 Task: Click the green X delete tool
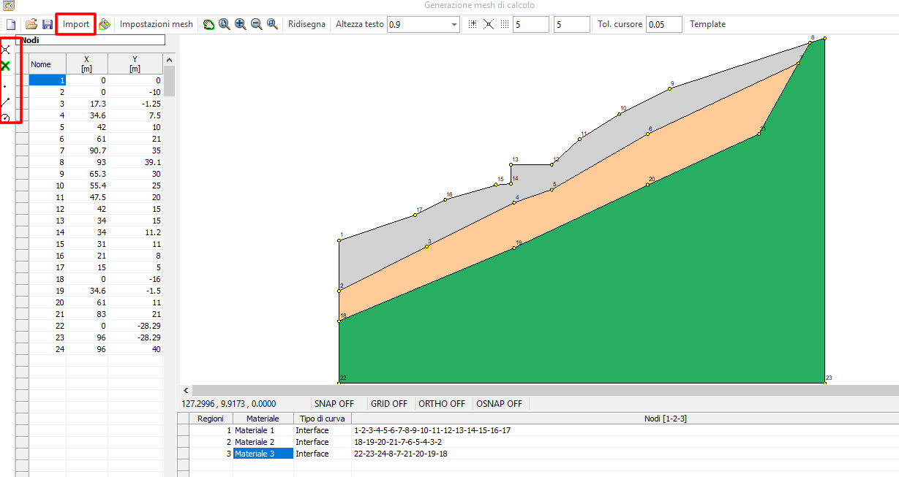[6, 66]
